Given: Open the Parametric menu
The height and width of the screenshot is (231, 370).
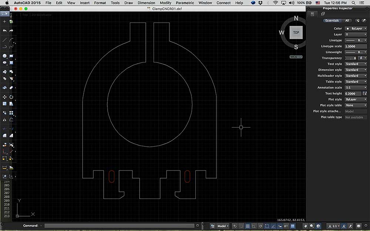Looking at the screenshot, I should pyautogui.click(x=185, y=3).
